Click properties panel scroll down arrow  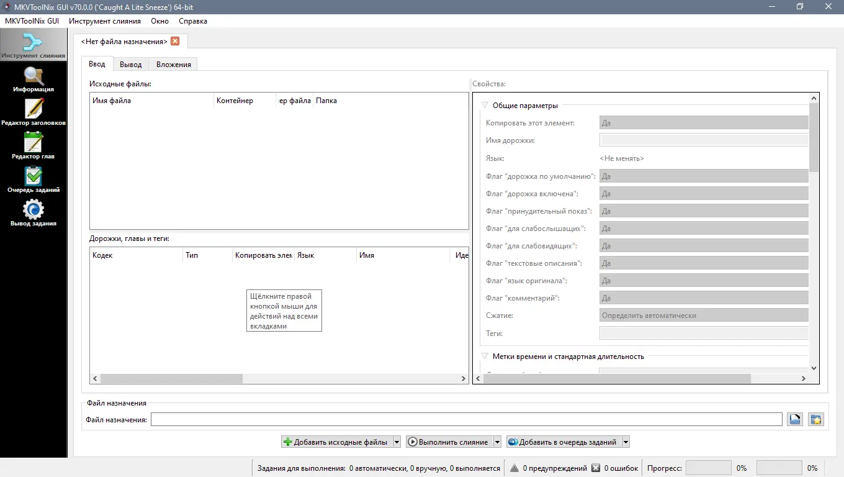(x=814, y=368)
